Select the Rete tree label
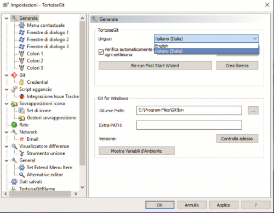The image size is (274, 213). (24, 125)
